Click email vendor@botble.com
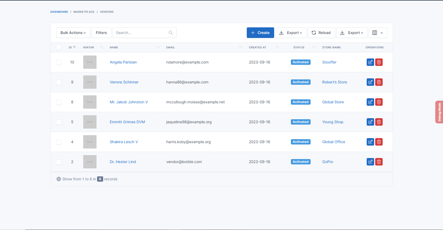The image size is (443, 230). 184,162
